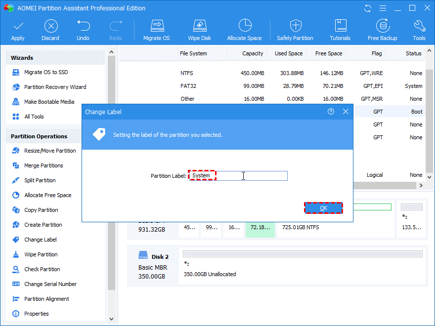435x326 pixels.
Task: Select the Other 16.00MB MSR row
Action: 272,99
